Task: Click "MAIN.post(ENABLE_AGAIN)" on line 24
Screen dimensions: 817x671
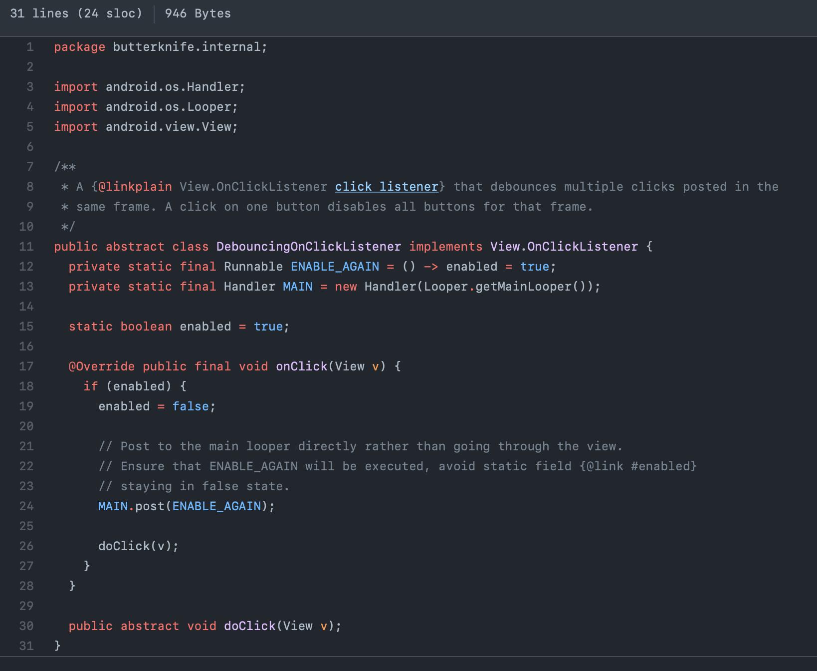Action: point(183,506)
